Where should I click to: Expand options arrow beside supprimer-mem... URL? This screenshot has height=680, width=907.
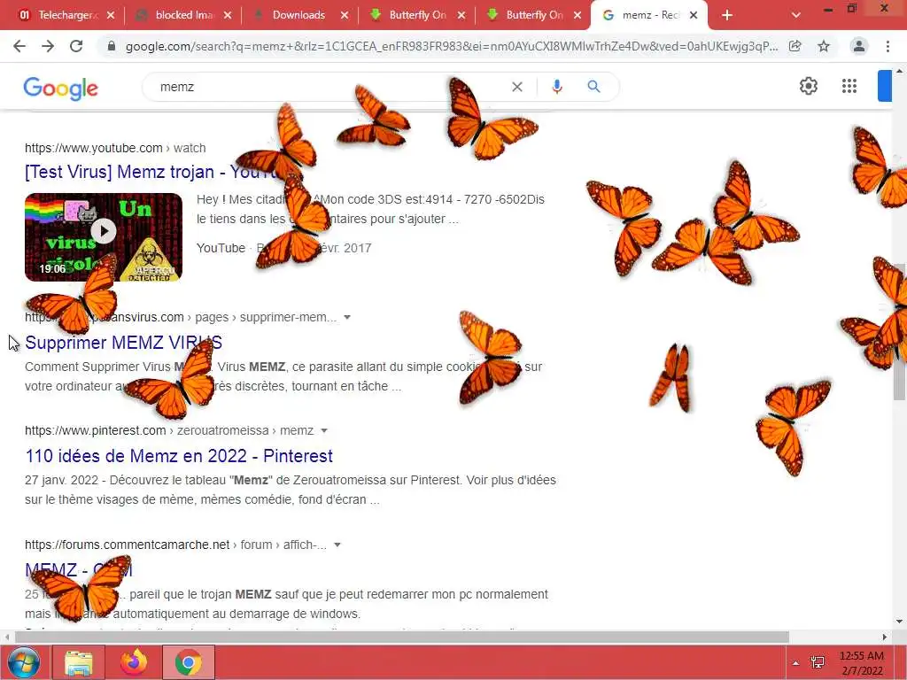coord(347,317)
